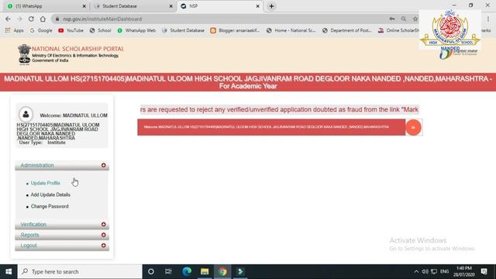Open a new browser tab

coord(272,6)
